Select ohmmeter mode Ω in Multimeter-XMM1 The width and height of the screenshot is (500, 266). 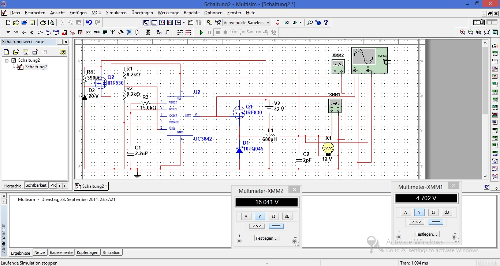click(433, 212)
